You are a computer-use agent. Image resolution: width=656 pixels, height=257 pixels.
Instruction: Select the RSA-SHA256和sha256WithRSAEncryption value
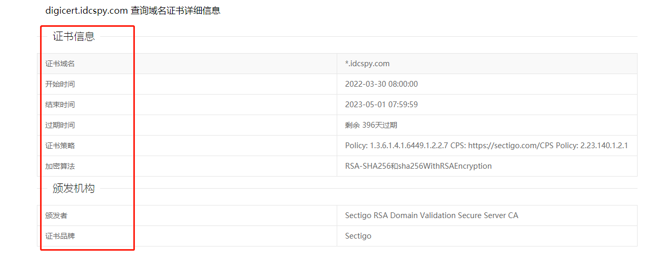pos(418,166)
